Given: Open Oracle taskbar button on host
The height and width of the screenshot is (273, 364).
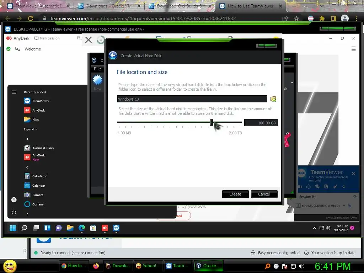Looking at the screenshot, I should coord(209,266).
